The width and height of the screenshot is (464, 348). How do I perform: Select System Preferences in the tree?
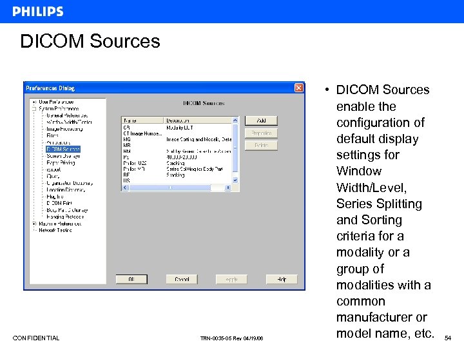pyautogui.click(x=59, y=109)
